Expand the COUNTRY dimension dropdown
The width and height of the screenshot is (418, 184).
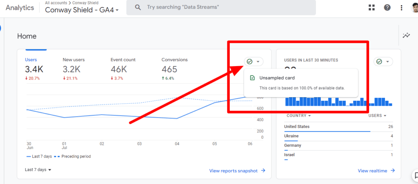point(298,115)
